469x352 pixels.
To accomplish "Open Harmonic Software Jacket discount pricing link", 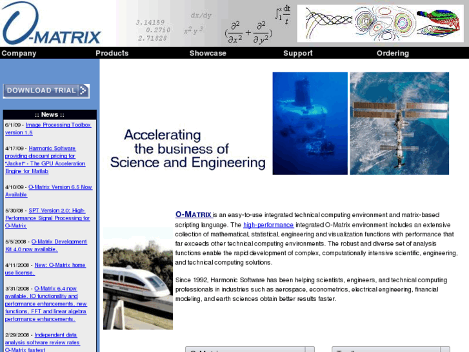I will [45, 160].
